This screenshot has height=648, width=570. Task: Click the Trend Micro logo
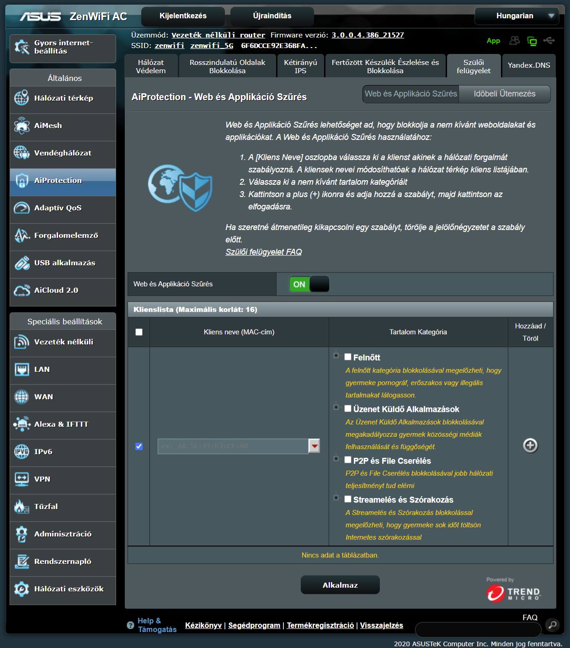513,593
